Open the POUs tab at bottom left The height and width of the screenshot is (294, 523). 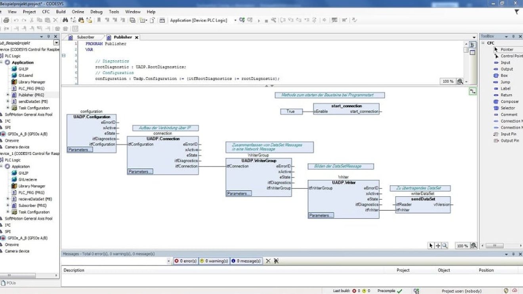coord(8,283)
